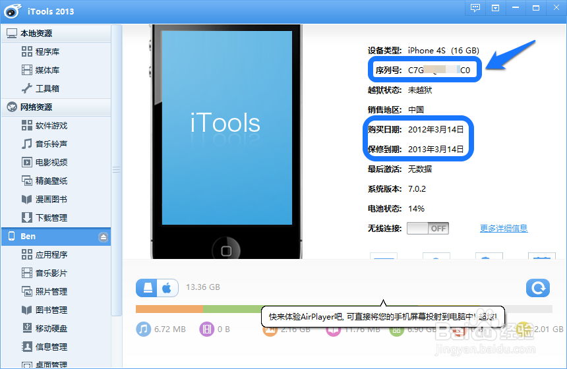The height and width of the screenshot is (369, 567).
Task: Click the 保修到期 2013年3月14日 value
Action: click(x=436, y=150)
